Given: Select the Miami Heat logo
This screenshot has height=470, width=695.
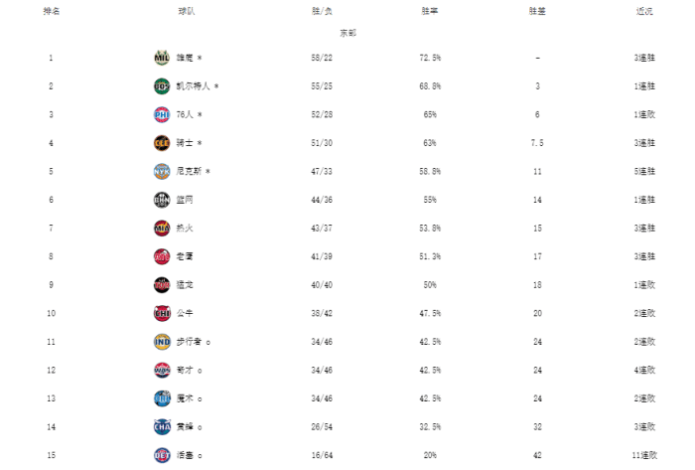Looking at the screenshot, I should coord(162,229).
